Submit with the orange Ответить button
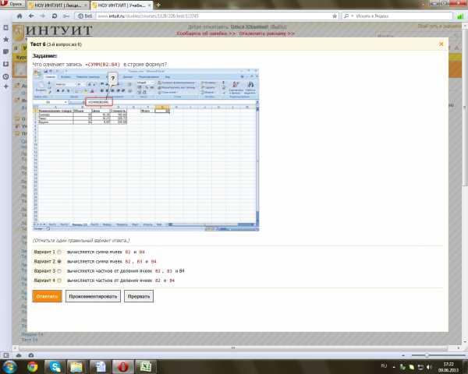Image resolution: width=468 pixels, height=374 pixels. 47,296
